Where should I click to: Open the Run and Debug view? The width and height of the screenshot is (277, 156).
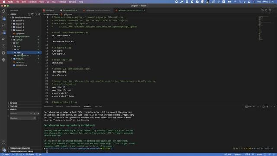coord(3,25)
